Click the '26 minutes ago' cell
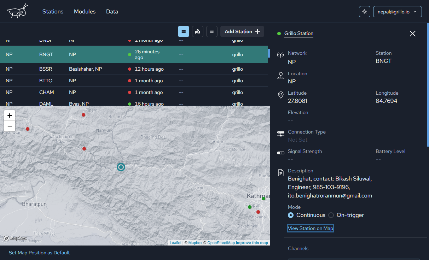 tap(147, 54)
